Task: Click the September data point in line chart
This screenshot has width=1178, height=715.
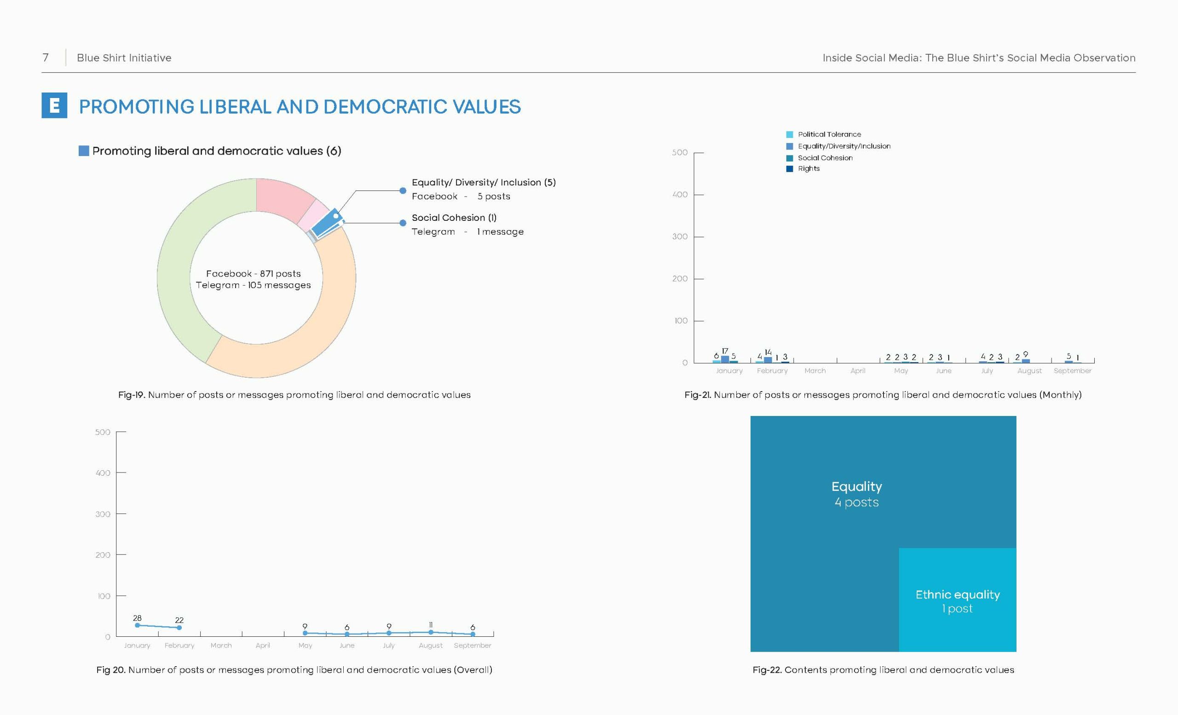Action: point(473,634)
